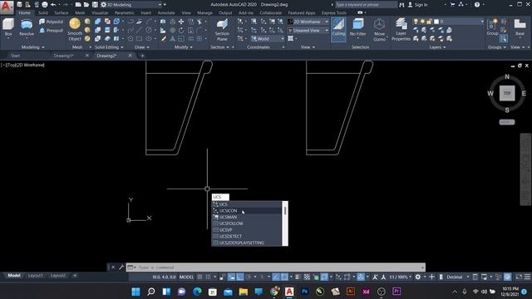Click the Open folder icon in quick access toolbar
This screenshot has width=532, height=299.
click(86, 5)
